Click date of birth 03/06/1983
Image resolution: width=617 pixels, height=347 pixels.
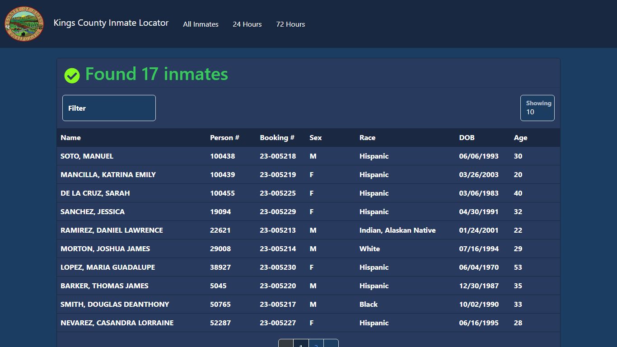click(479, 193)
